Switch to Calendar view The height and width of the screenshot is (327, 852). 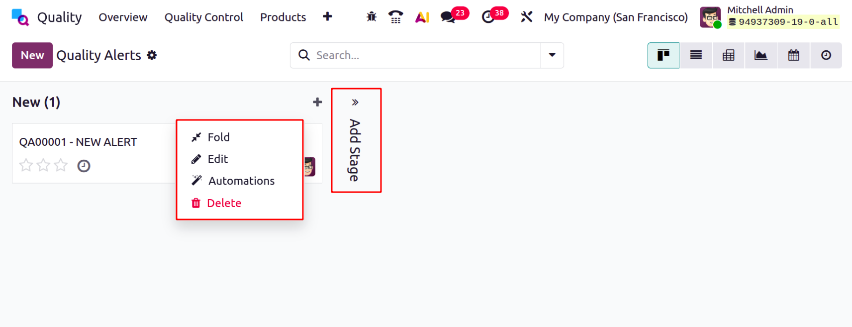click(x=793, y=55)
